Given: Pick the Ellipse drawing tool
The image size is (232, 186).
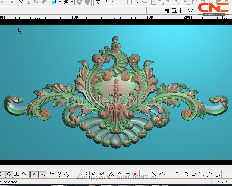Looking at the screenshot, I should tap(193, 174).
